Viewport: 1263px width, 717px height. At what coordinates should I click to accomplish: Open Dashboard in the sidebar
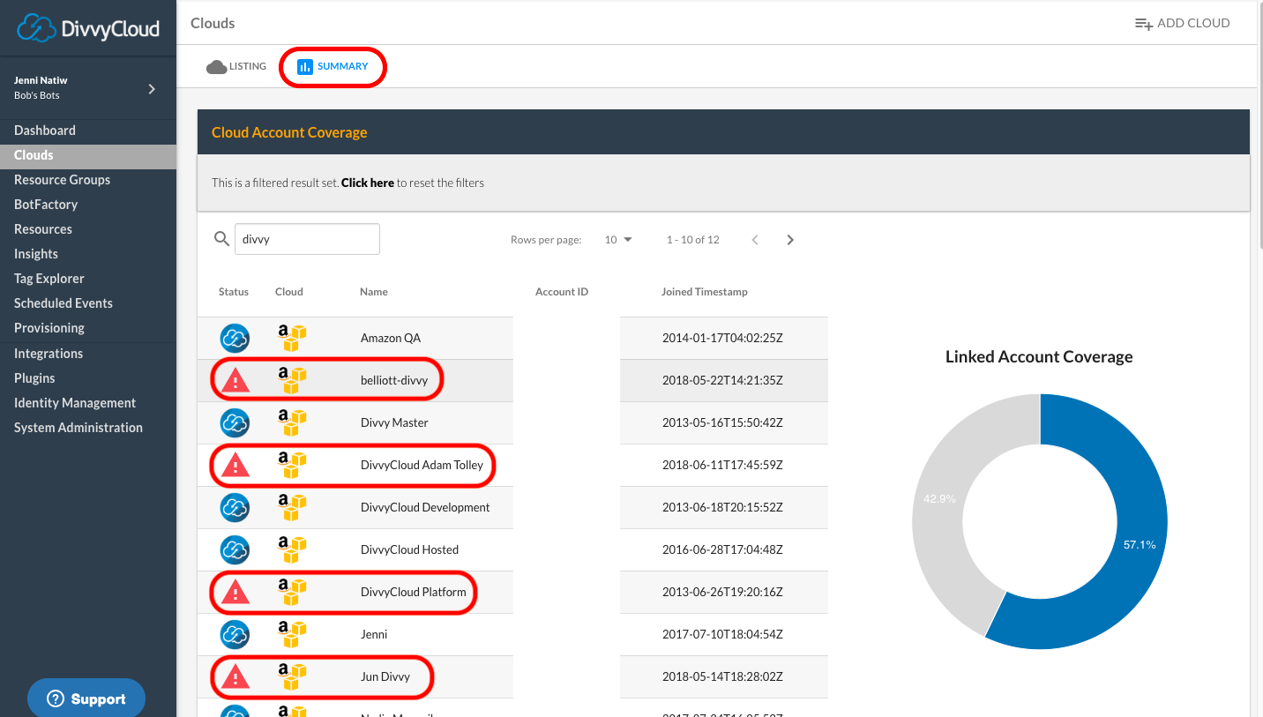tap(45, 131)
